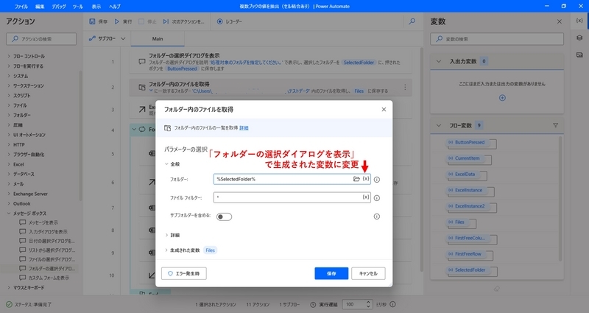This screenshot has height=313, width=589.
Task: Click the Files variable chip in dialog
Action: coord(210,250)
